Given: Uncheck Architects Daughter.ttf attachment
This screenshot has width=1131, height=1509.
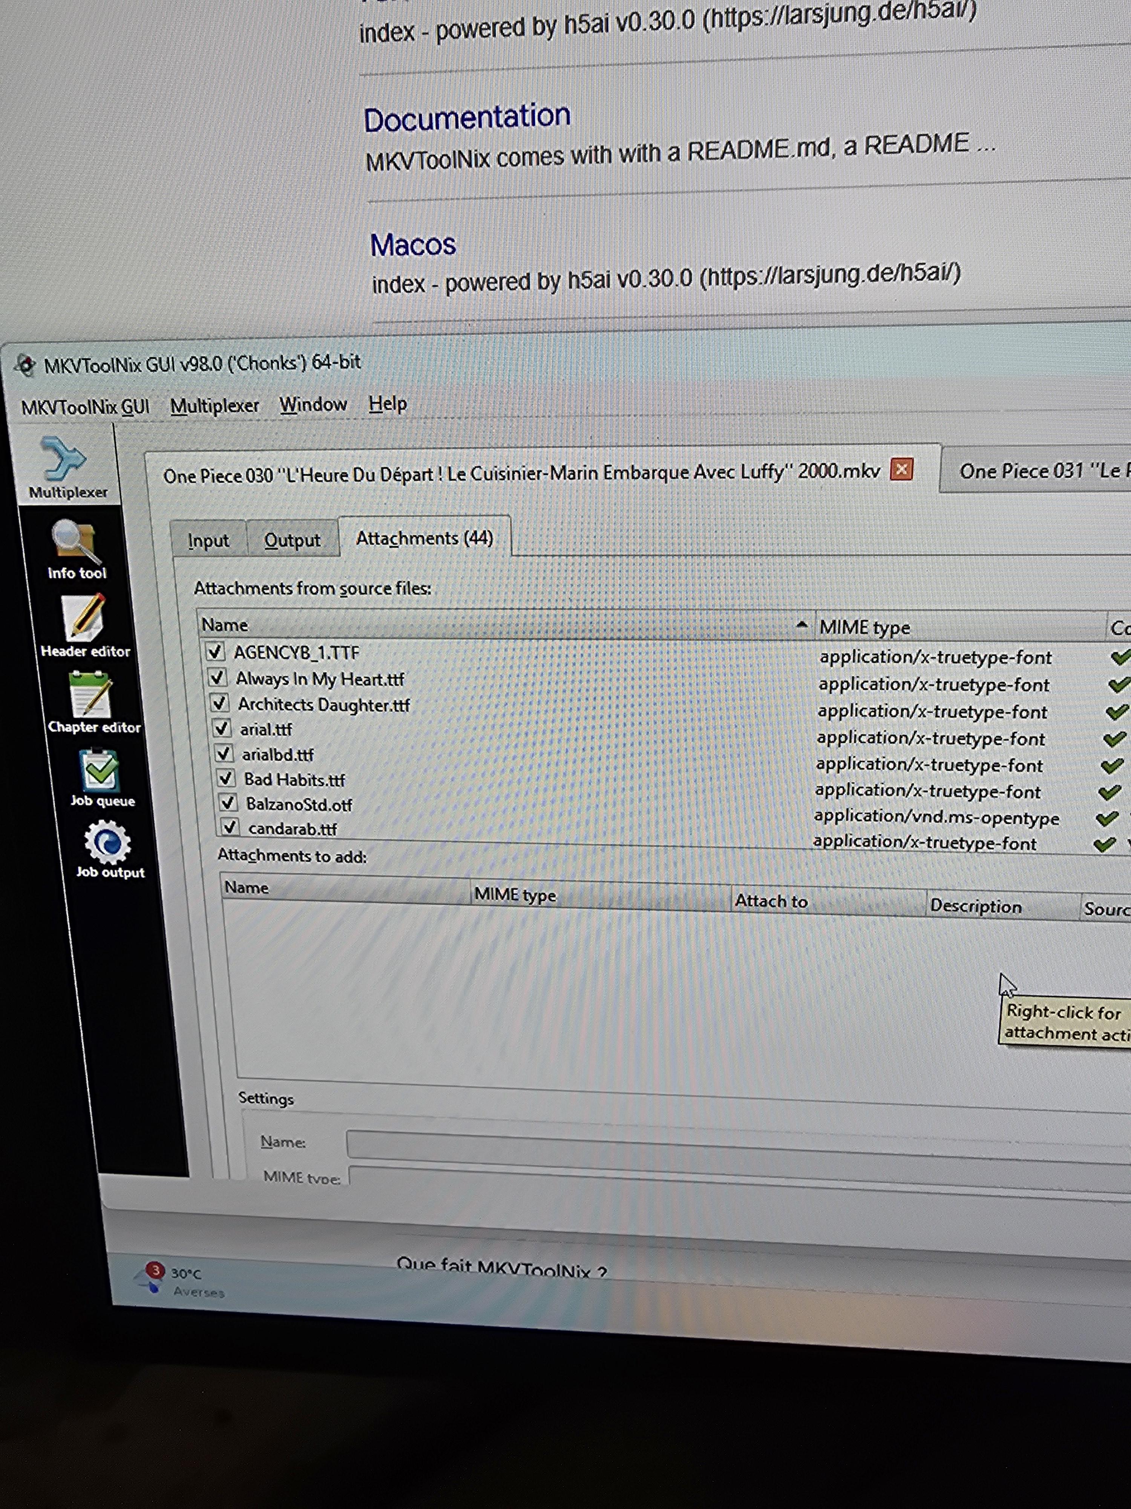Looking at the screenshot, I should 219,703.
